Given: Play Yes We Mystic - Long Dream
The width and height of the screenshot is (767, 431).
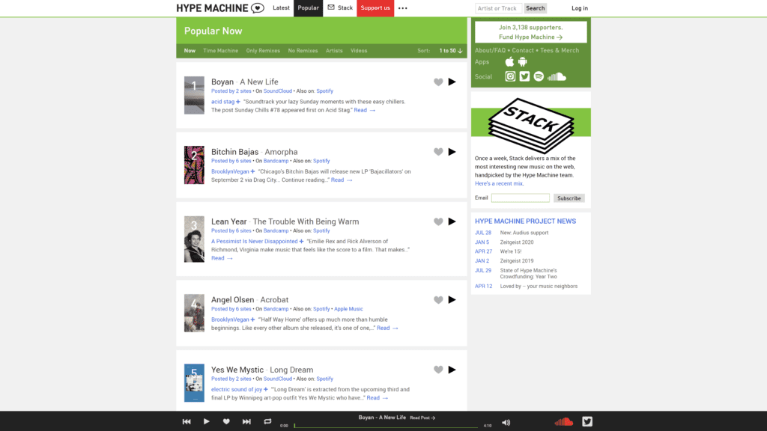Looking at the screenshot, I should [452, 370].
